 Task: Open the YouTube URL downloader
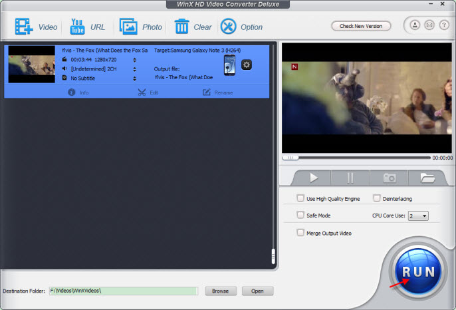[77, 27]
